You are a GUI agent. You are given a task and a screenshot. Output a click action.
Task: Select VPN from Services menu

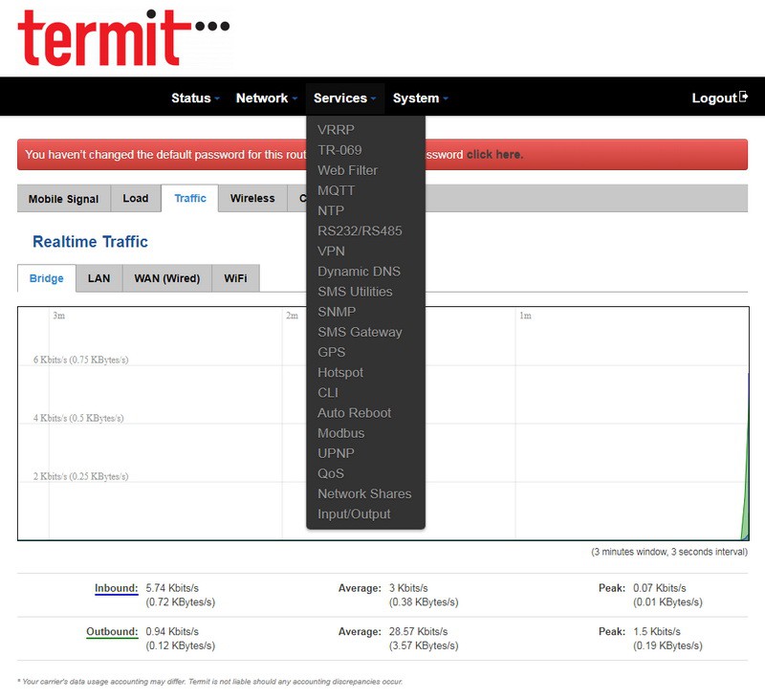point(331,251)
